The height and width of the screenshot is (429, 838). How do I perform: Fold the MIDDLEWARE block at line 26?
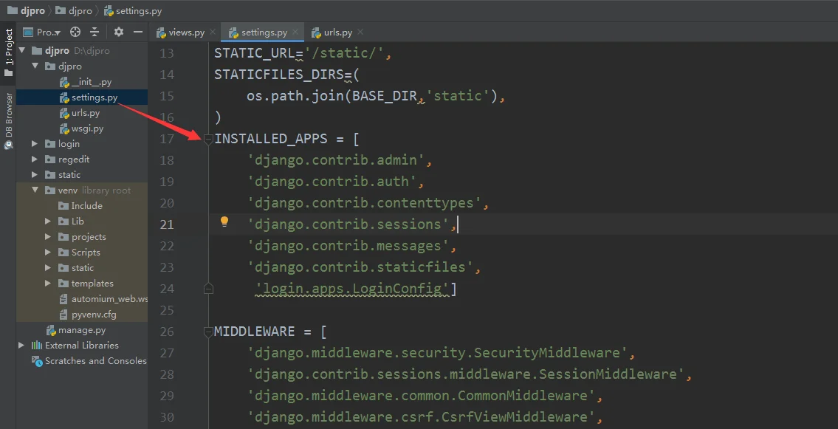click(208, 332)
